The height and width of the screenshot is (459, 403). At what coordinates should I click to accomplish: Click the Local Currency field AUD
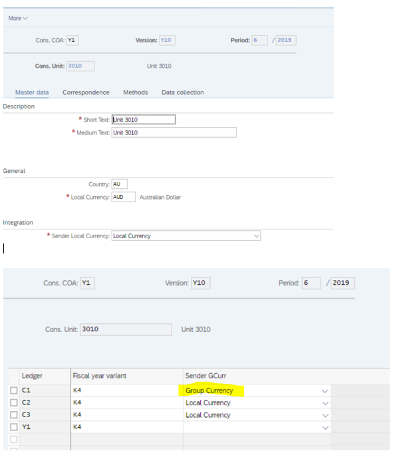[124, 197]
